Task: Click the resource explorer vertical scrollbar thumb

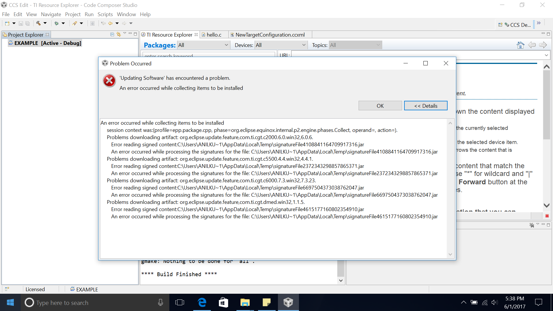Action: click(546, 105)
